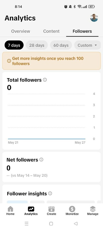The height and width of the screenshot is (230, 103).
Task: Tap Android back triangle button
Action: (76, 224)
